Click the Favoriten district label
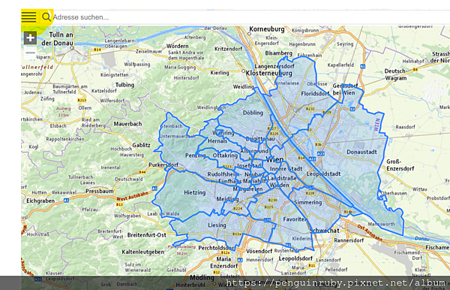This screenshot has width=450, height=290. click(x=295, y=219)
